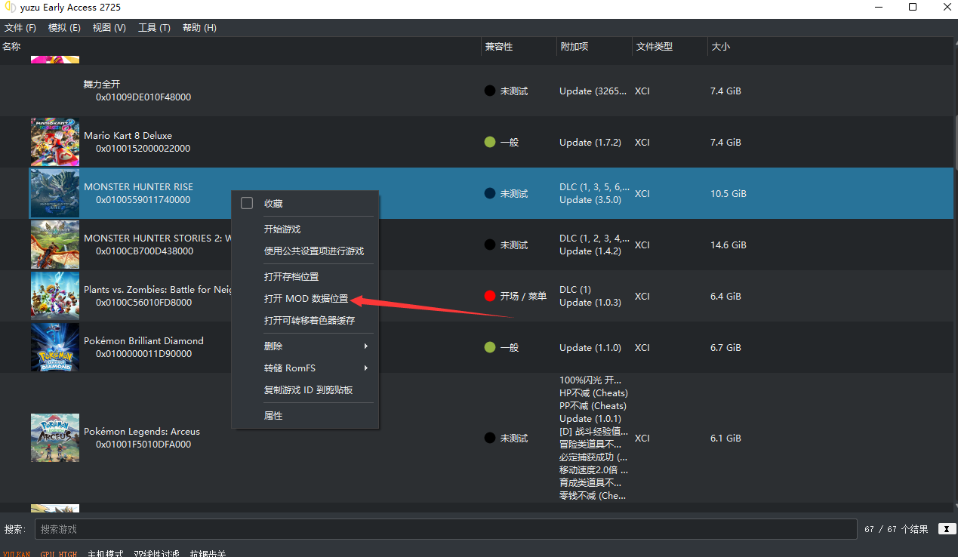The height and width of the screenshot is (557, 958).
Task: Click the Plants vs. Zombies game icon
Action: [x=55, y=296]
